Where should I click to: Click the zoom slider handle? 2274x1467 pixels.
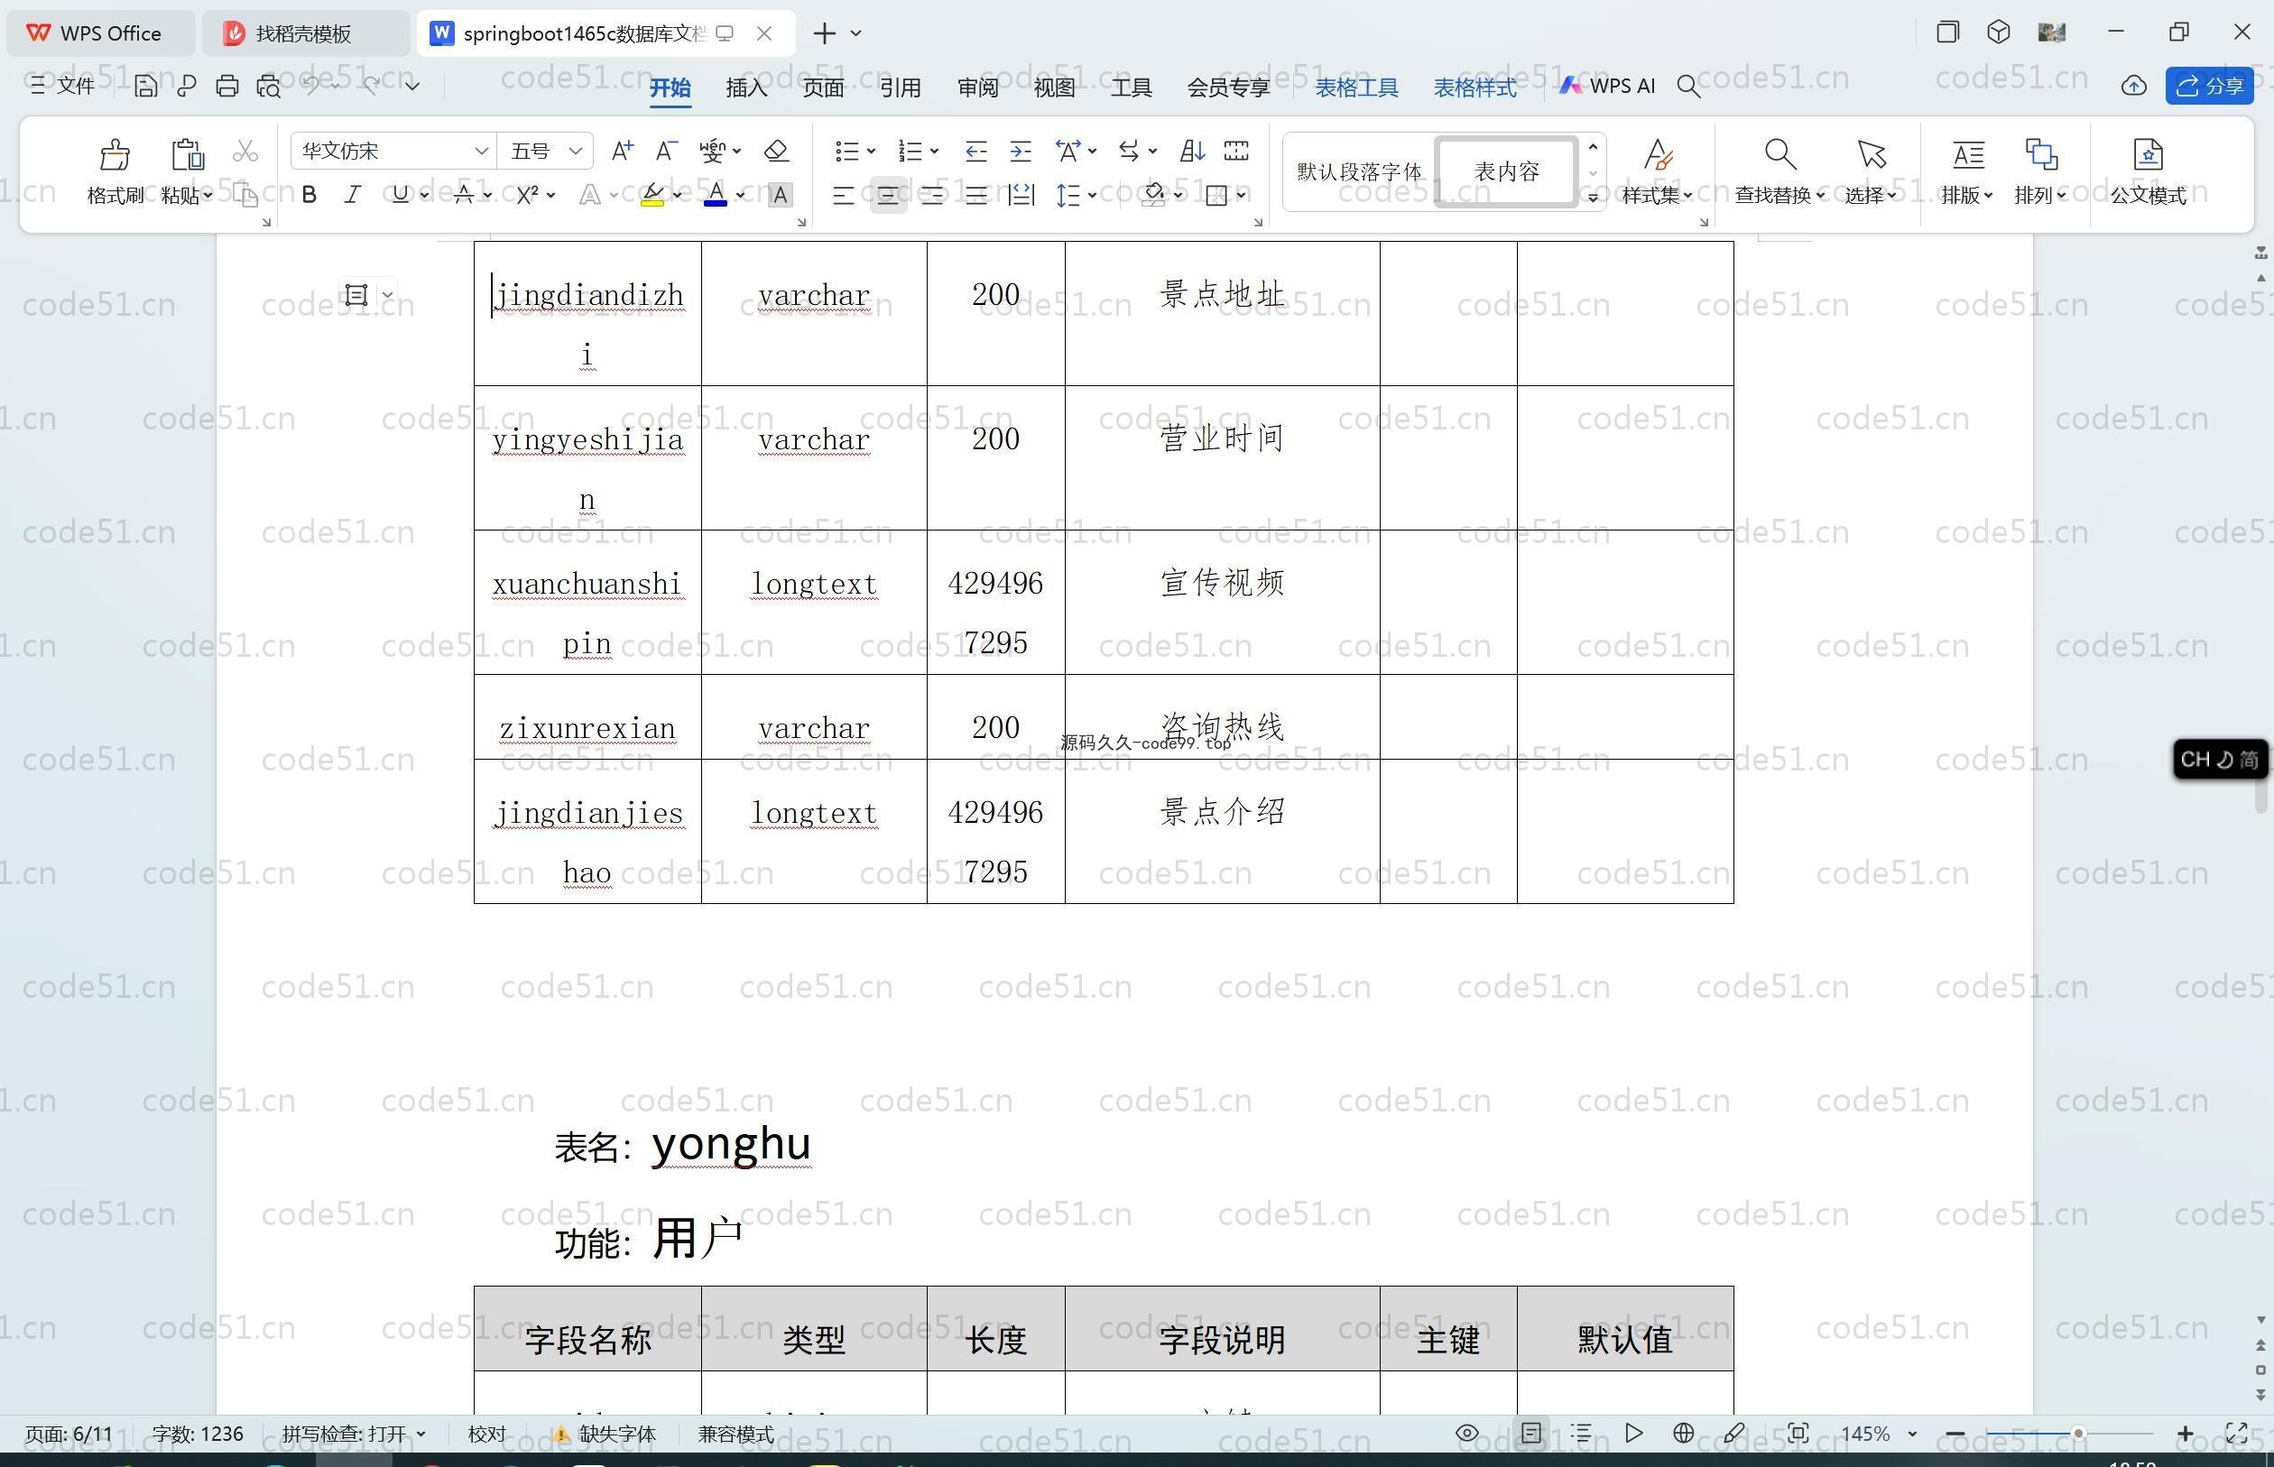[2078, 1434]
